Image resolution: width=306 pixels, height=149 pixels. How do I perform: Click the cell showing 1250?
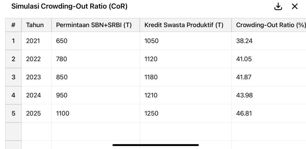(x=151, y=113)
